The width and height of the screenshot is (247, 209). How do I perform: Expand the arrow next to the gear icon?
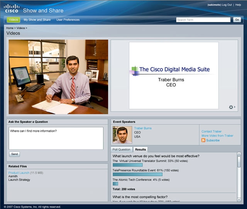coord(235,107)
